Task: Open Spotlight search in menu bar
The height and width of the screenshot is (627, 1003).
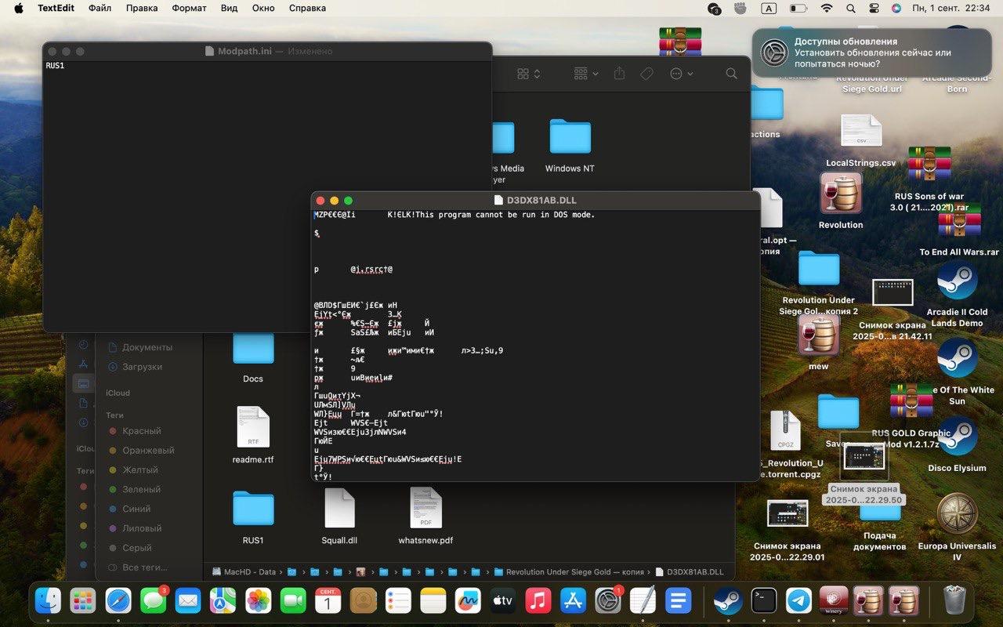Action: [850, 9]
